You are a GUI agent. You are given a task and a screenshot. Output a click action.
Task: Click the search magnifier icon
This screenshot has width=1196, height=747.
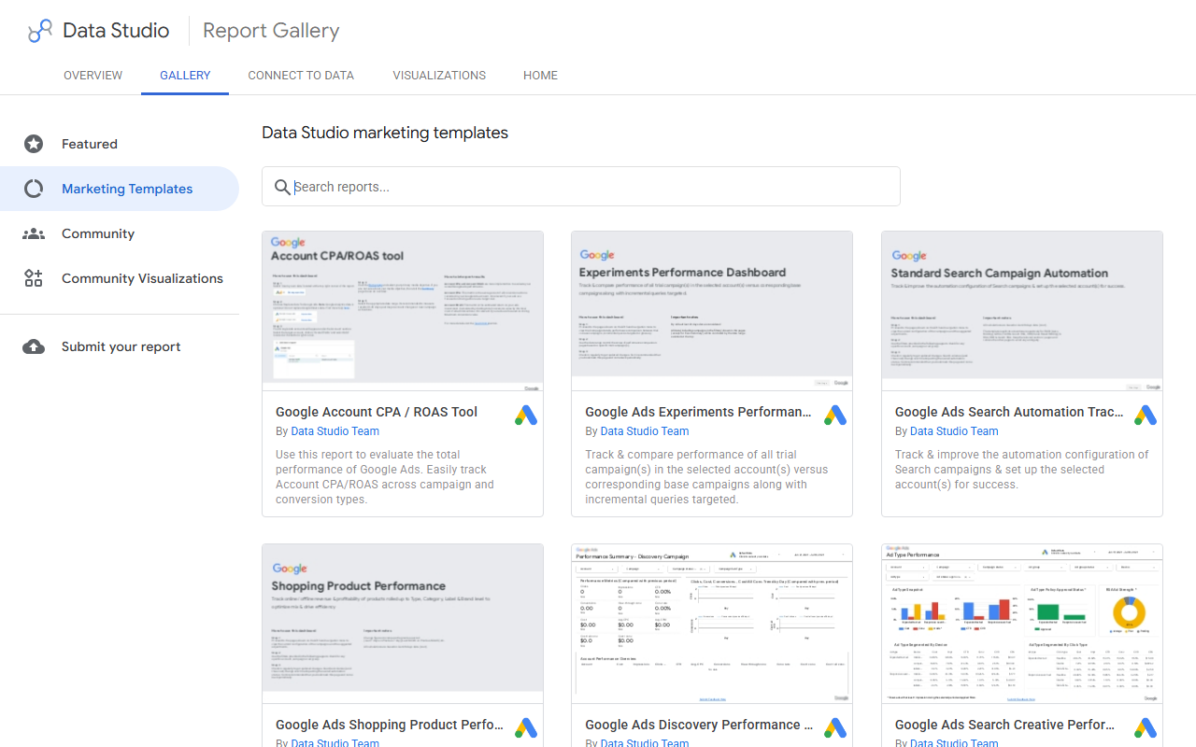click(x=283, y=187)
